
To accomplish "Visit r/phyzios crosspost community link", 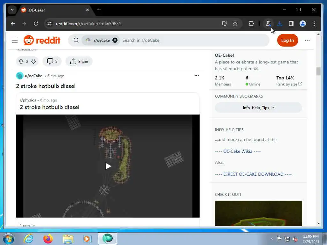I will pyautogui.click(x=28, y=100).
